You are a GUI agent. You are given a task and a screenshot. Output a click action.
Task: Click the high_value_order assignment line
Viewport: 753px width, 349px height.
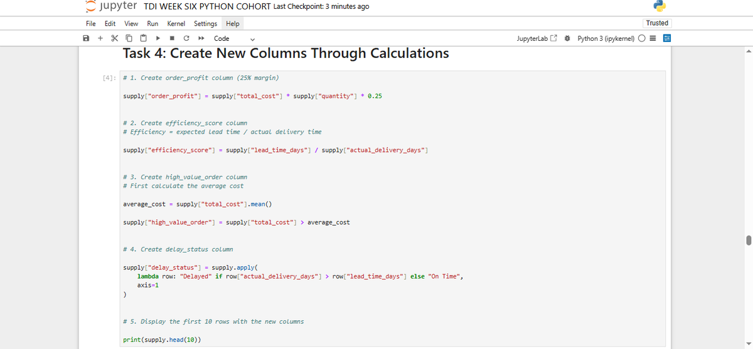click(x=237, y=222)
